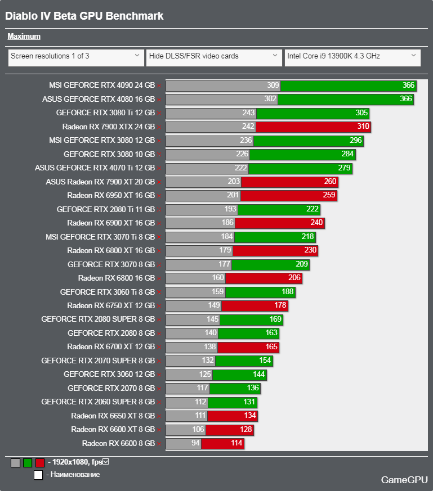The height and width of the screenshot is (491, 433).
Task: Select the Maximum quality tab
Action: pyautogui.click(x=24, y=36)
